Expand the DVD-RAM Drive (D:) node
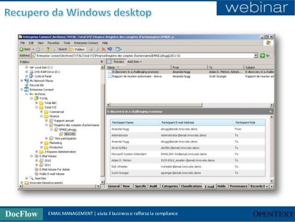This screenshot has width=295, height=222. [x=27, y=72]
